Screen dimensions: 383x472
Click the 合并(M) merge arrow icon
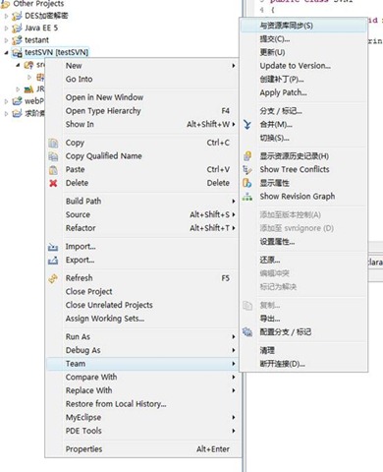247,125
